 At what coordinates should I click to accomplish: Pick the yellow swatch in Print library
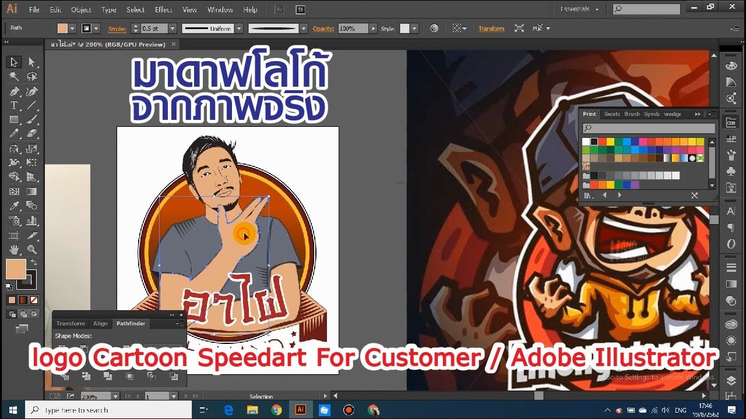[610, 141]
